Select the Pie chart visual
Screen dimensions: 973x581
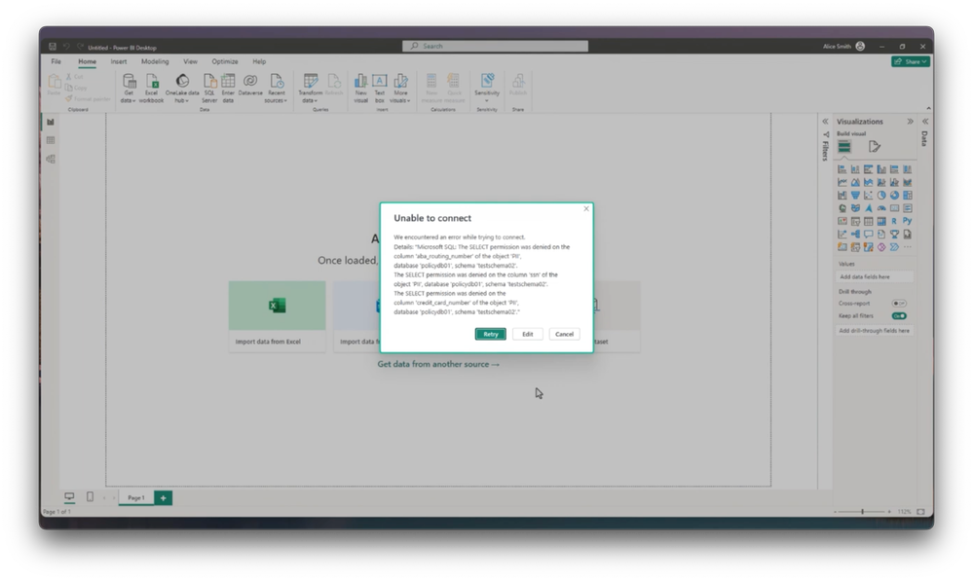point(881,196)
